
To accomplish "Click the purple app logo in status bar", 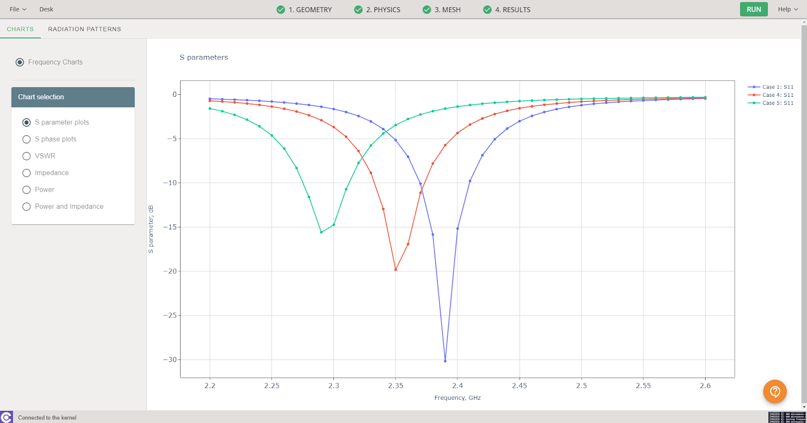I will 6,417.
